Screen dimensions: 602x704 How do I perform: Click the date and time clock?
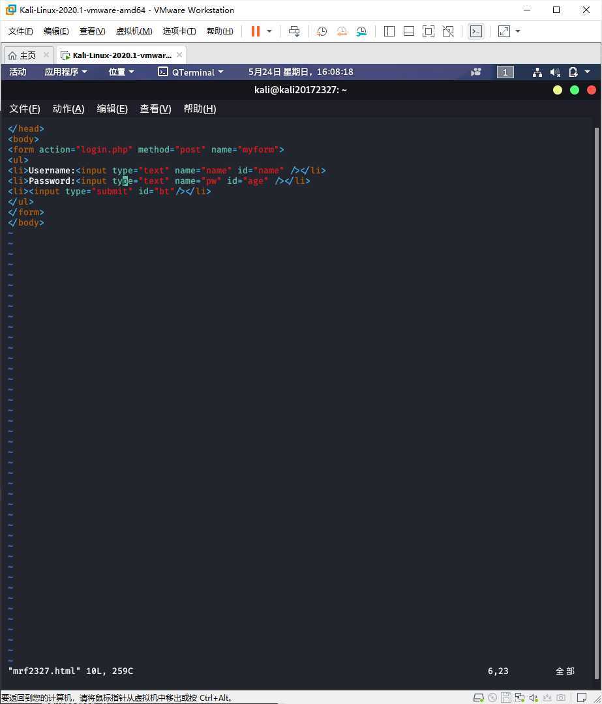[x=301, y=72]
